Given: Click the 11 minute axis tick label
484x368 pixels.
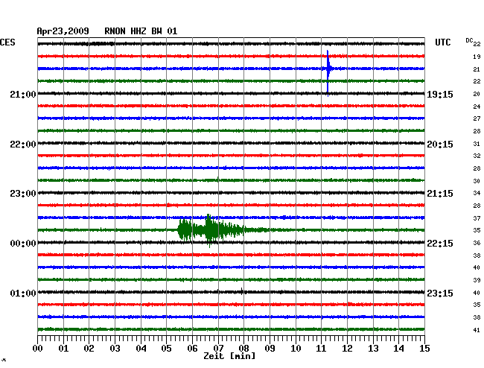Looking at the screenshot, I should click(322, 348).
